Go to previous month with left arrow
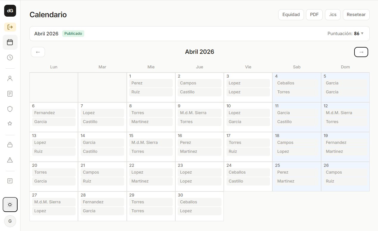The height and width of the screenshot is (231, 378). [x=38, y=52]
